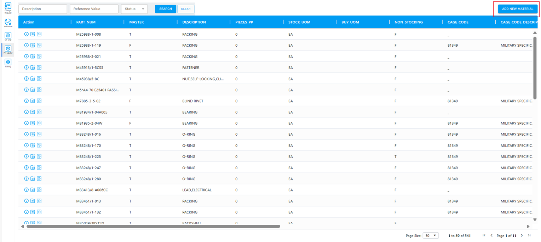Screen dimensions: 541x242
Task: Select the BLIND RIVET description cell
Action: tap(193, 101)
